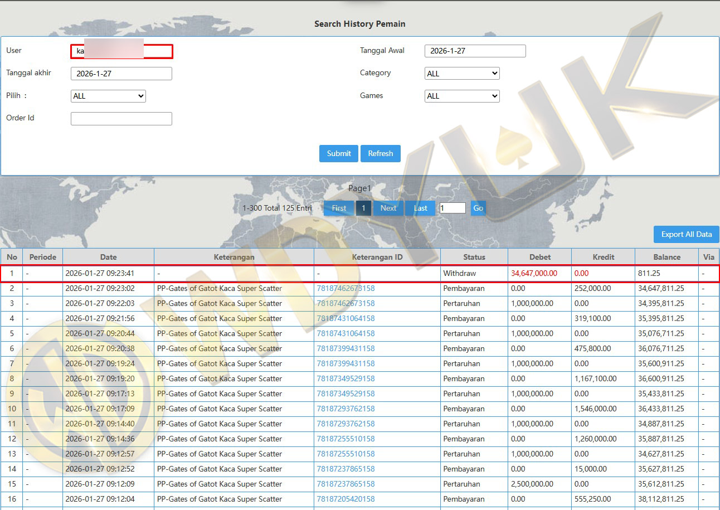The image size is (720, 510).
Task: Select the Tanggal akhir date field
Action: 121,74
